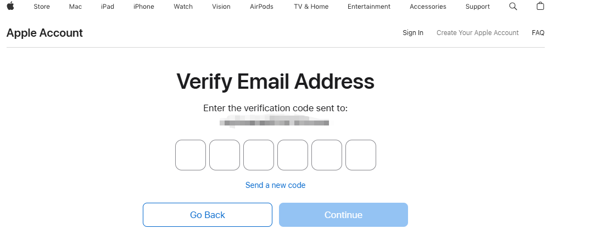This screenshot has height=246, width=592.
Task: Open the shopping bag icon
Action: pos(540,7)
